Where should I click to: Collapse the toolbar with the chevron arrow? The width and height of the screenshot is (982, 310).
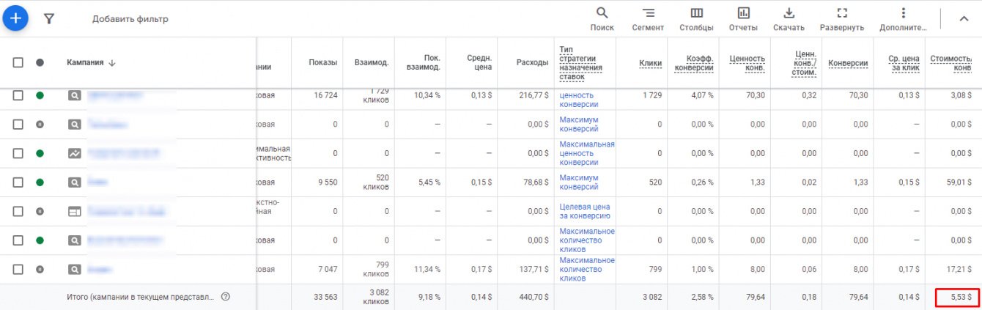[x=964, y=19]
